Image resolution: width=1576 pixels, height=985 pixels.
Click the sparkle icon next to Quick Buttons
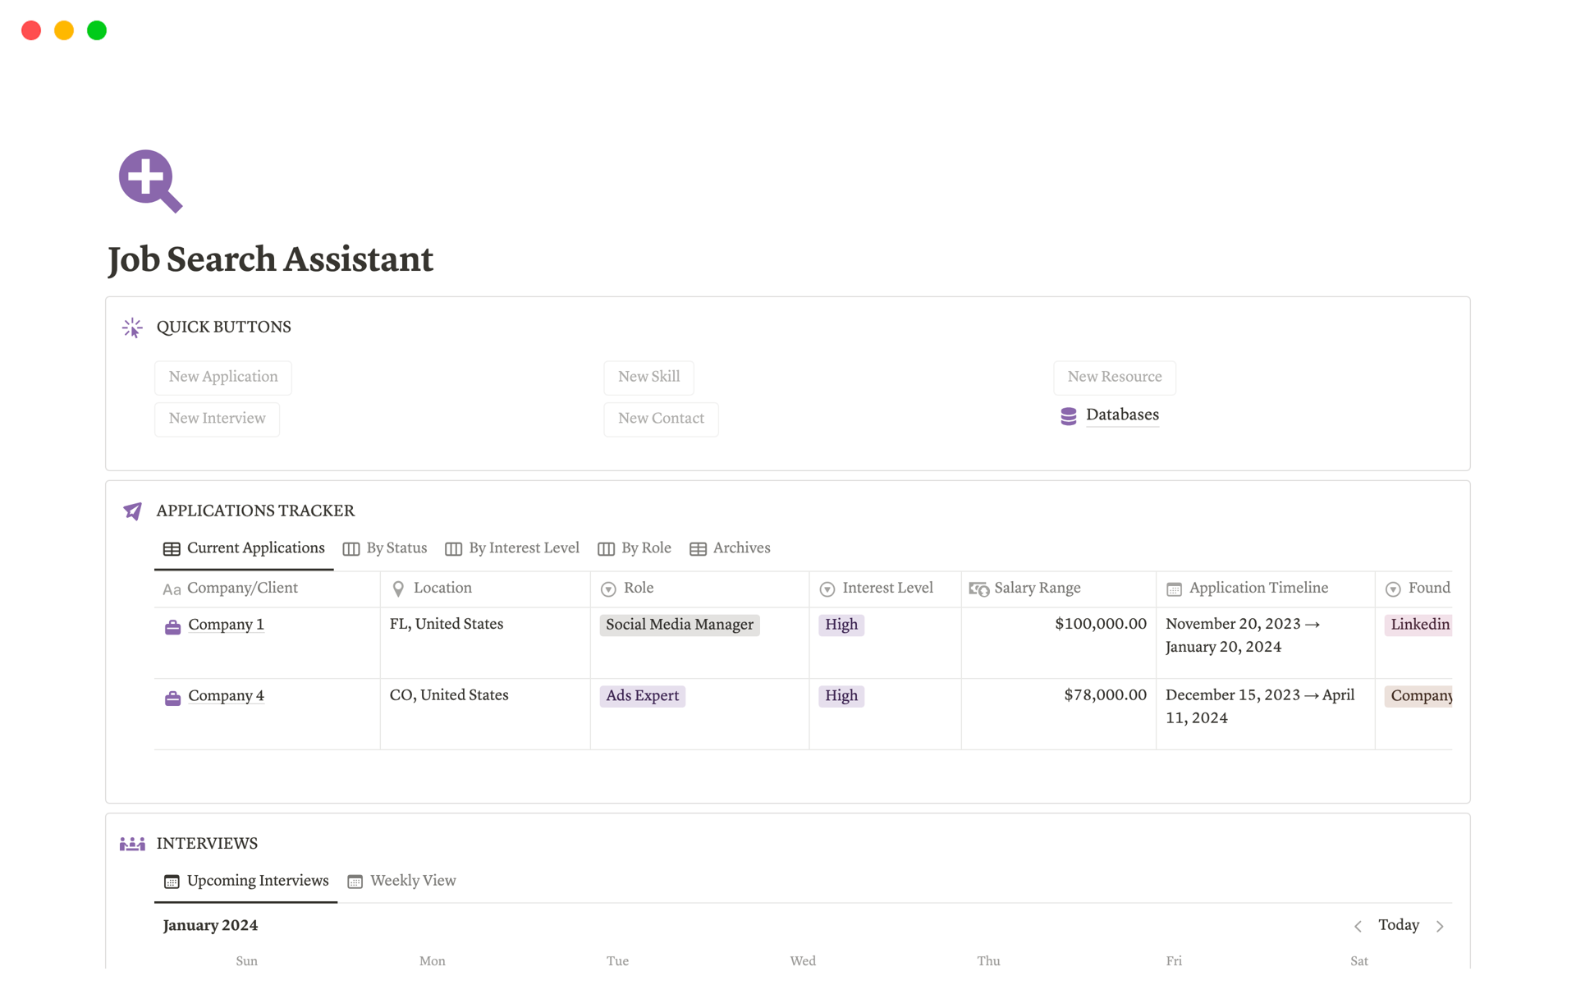coord(131,327)
